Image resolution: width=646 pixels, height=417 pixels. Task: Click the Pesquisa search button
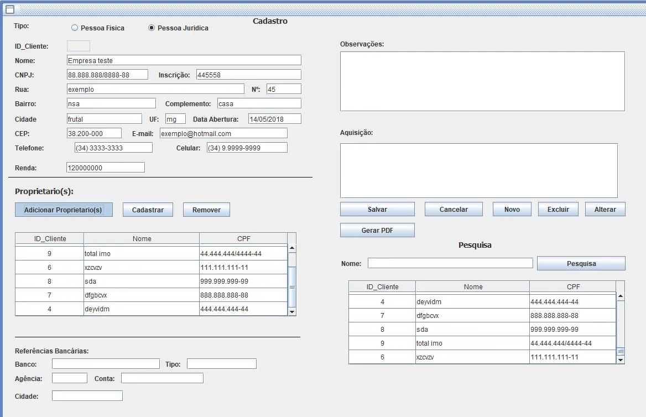(x=581, y=263)
